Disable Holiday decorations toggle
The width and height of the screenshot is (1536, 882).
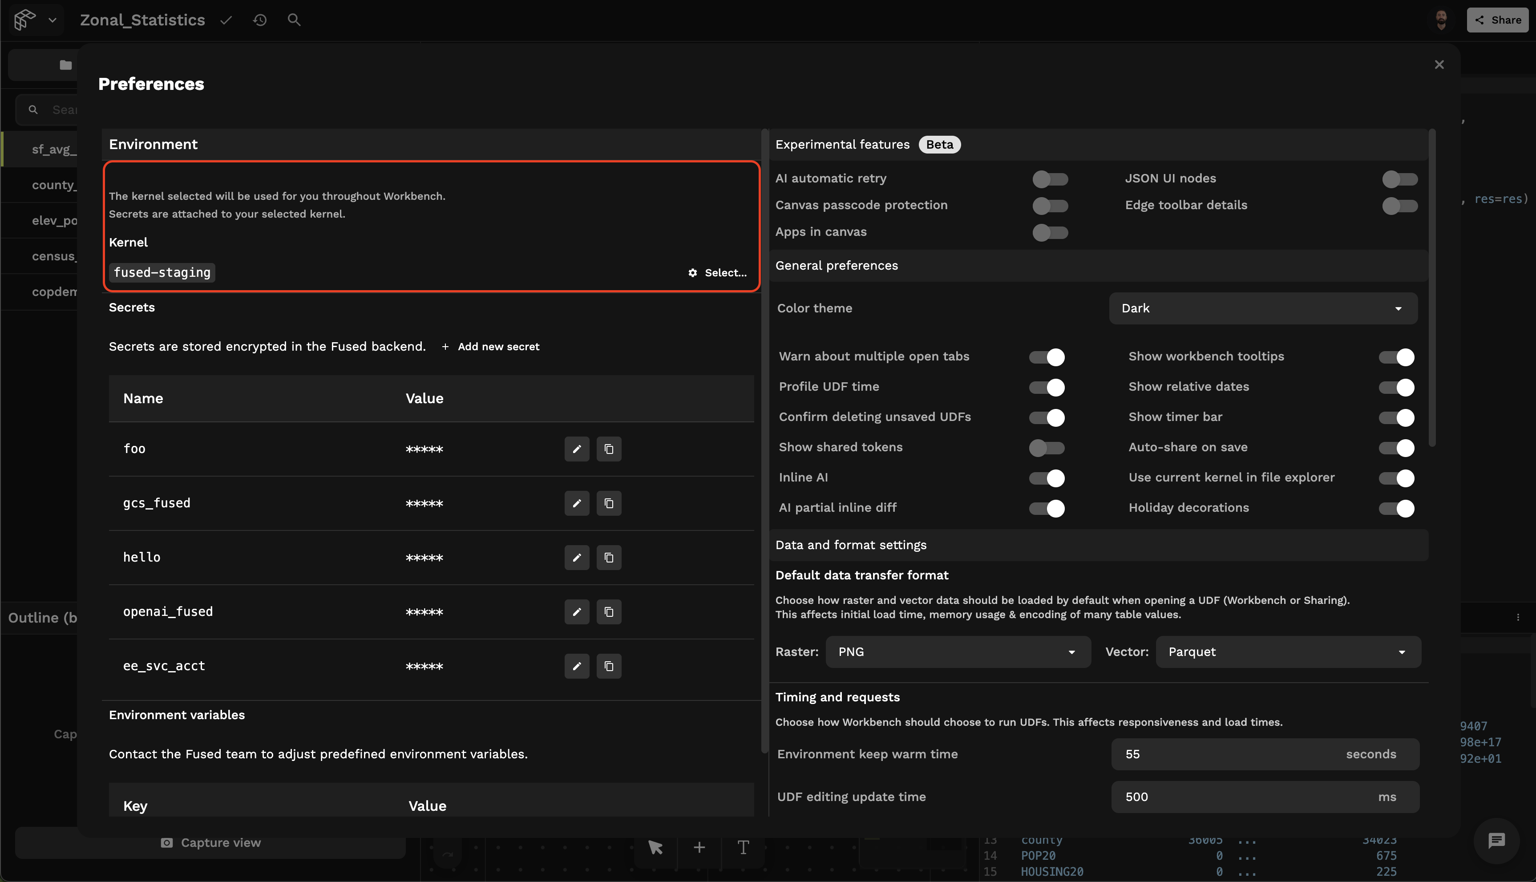[1396, 508]
